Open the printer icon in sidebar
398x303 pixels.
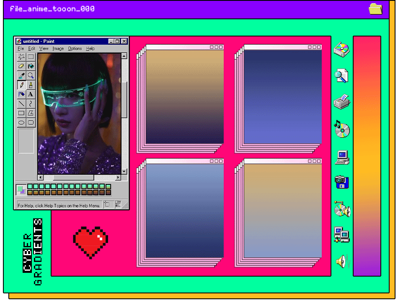[342, 102]
